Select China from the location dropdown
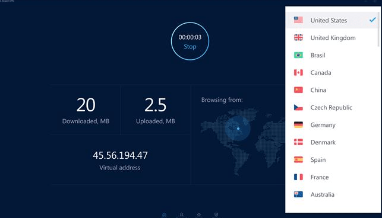The width and height of the screenshot is (382, 218). point(332,90)
